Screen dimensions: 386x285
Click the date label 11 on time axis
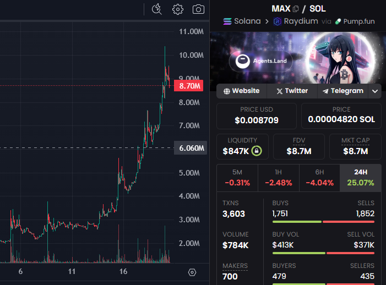tap(72, 271)
